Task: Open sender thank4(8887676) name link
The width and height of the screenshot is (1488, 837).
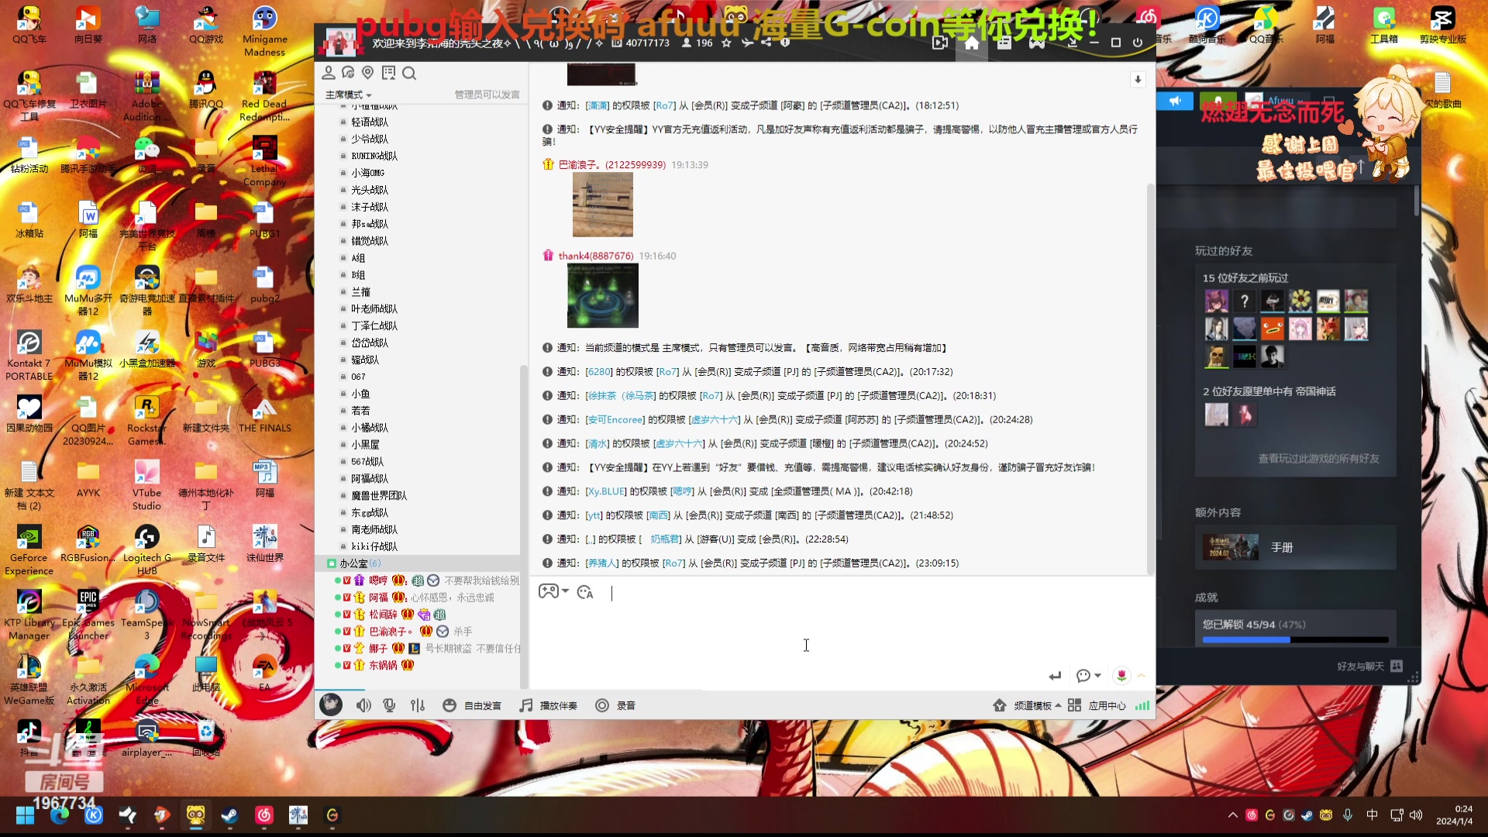Action: [596, 256]
